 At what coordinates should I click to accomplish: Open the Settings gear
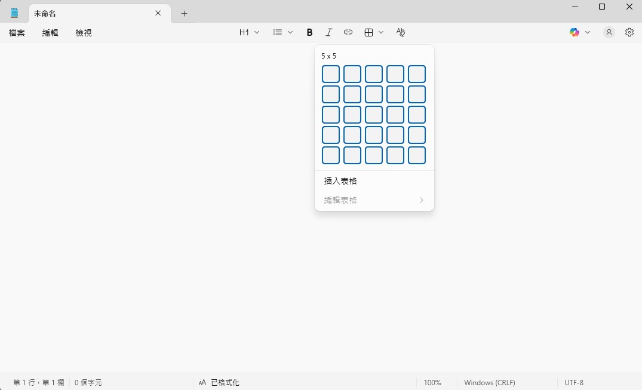coord(629,32)
